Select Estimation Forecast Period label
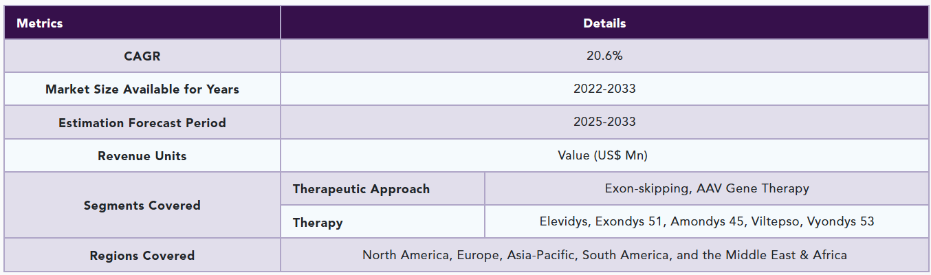The image size is (931, 275). (142, 123)
